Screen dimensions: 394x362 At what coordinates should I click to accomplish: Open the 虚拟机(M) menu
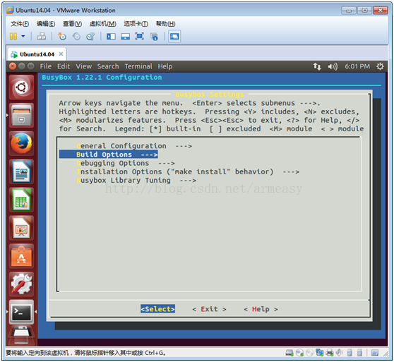click(x=103, y=23)
